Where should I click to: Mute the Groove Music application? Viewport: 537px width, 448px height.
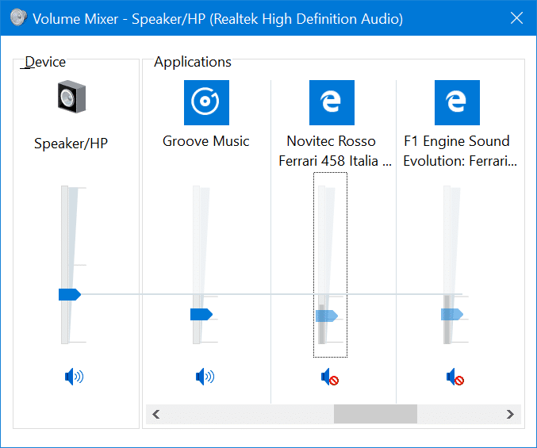coord(205,377)
